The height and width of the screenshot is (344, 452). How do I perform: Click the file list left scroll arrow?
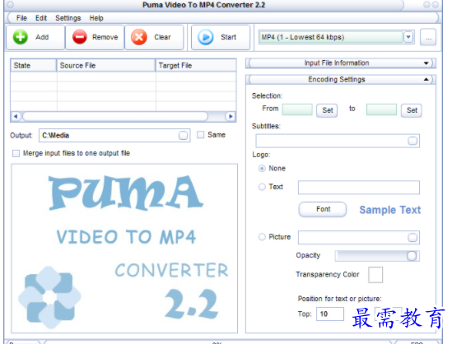coord(16,116)
